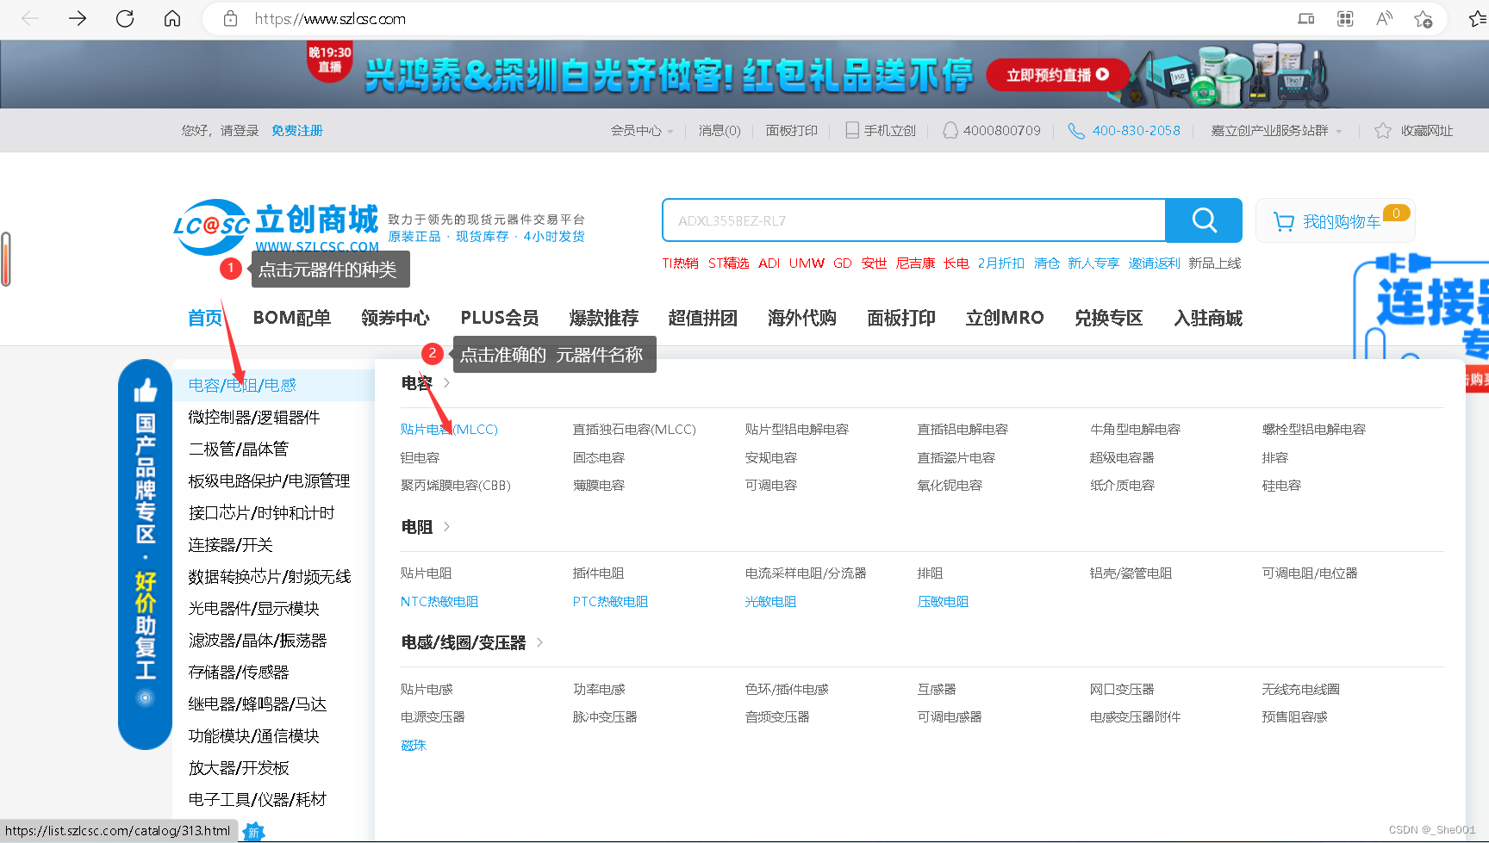Select 二极管/晶体管 in the category sidebar

coord(239,449)
